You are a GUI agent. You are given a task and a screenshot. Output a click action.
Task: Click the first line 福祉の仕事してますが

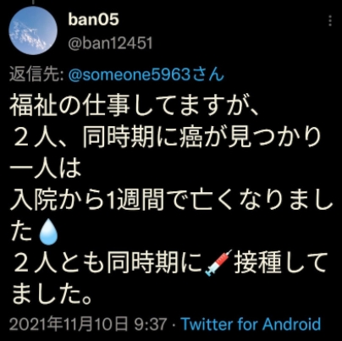(x=135, y=105)
